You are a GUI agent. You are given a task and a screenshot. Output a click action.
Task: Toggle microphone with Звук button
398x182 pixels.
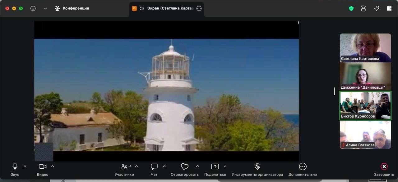15,170
